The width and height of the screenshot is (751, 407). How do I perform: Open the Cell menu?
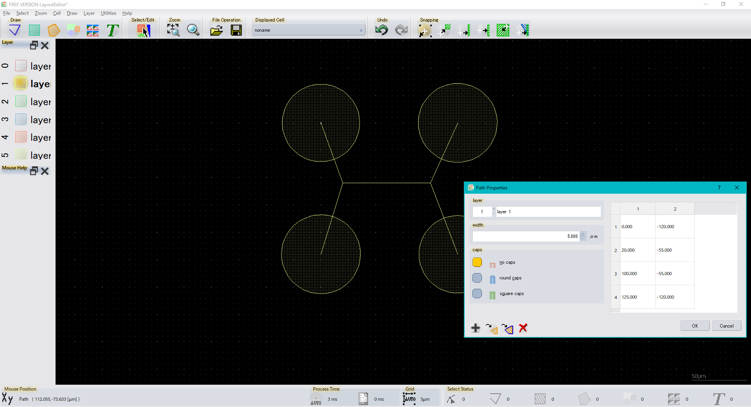coord(57,13)
